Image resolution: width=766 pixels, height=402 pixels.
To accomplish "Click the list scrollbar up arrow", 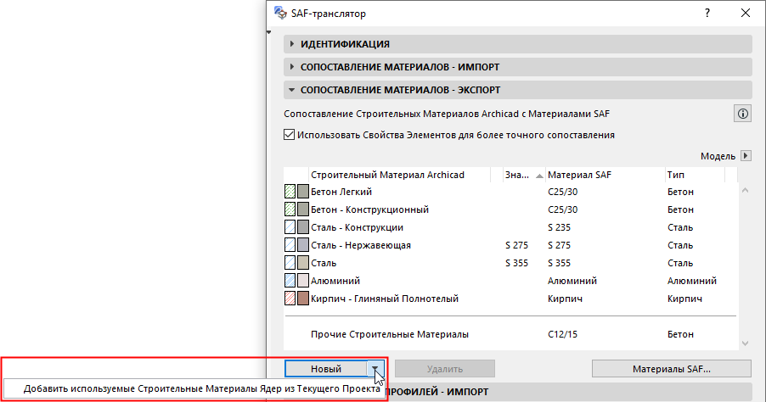I will pyautogui.click(x=745, y=191).
